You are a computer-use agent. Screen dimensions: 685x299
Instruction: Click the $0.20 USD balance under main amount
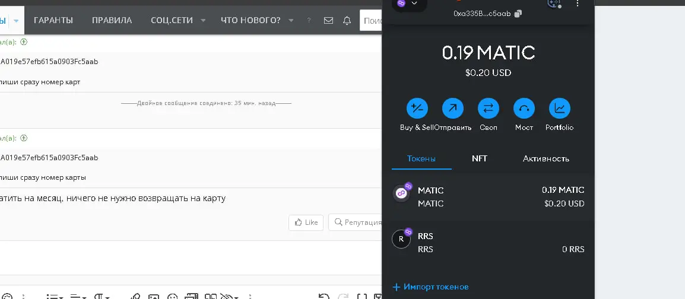[x=488, y=73]
